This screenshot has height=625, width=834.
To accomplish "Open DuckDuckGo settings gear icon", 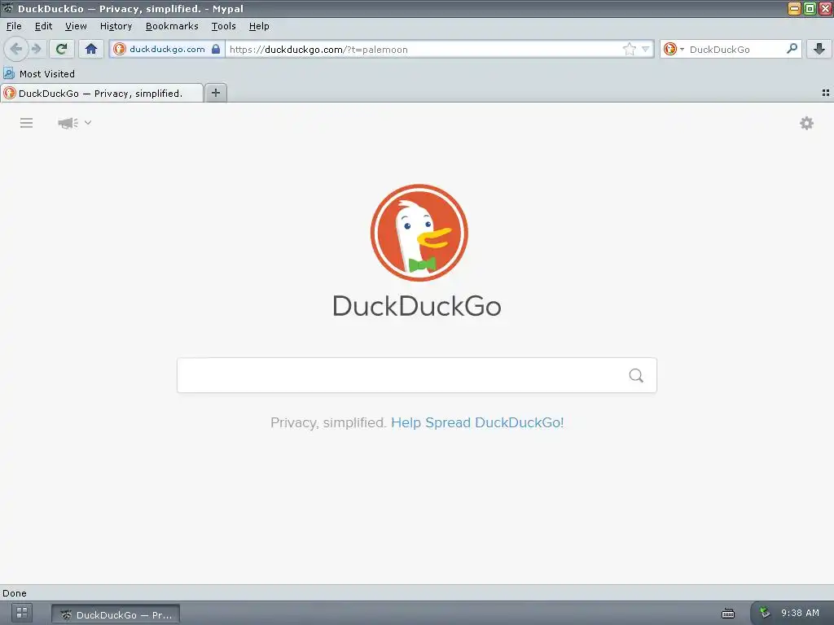I will (806, 124).
